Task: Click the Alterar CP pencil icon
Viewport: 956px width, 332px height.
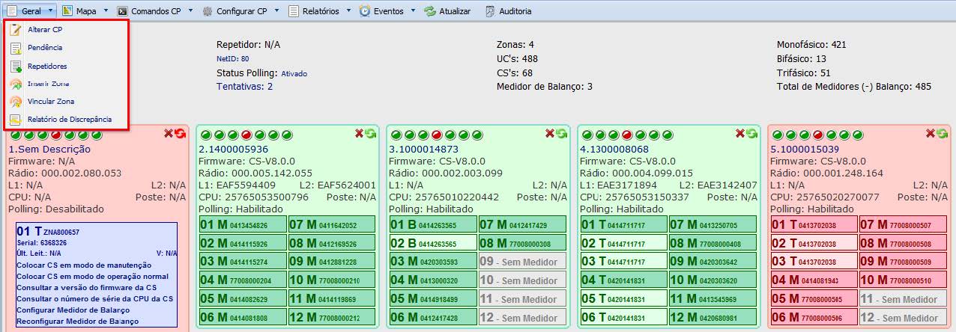Action: pyautogui.click(x=15, y=30)
